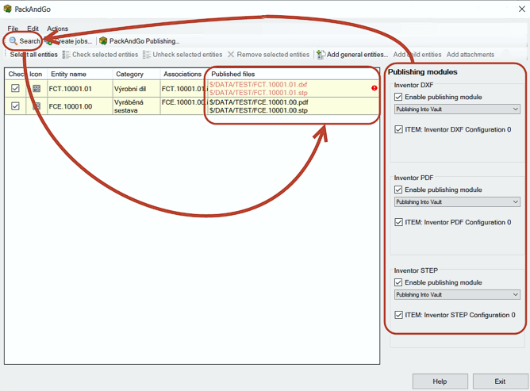This screenshot has width=530, height=391.
Task: Select entity name FCE.10001.00
Action: click(x=71, y=106)
